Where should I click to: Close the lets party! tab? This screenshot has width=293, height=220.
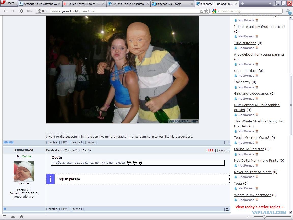236,4
